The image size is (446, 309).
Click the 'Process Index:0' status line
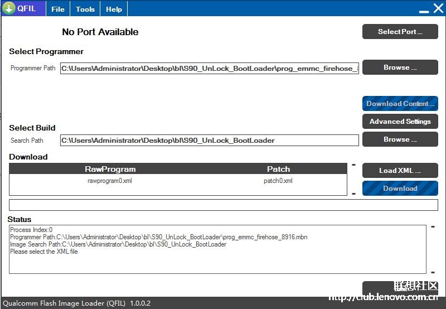pos(31,230)
